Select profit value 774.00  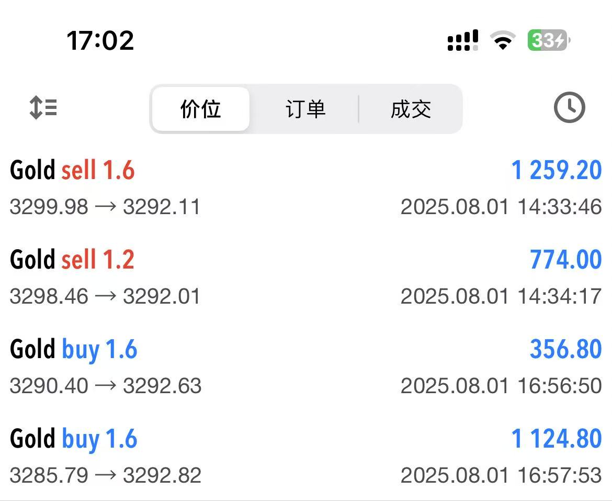tap(565, 260)
